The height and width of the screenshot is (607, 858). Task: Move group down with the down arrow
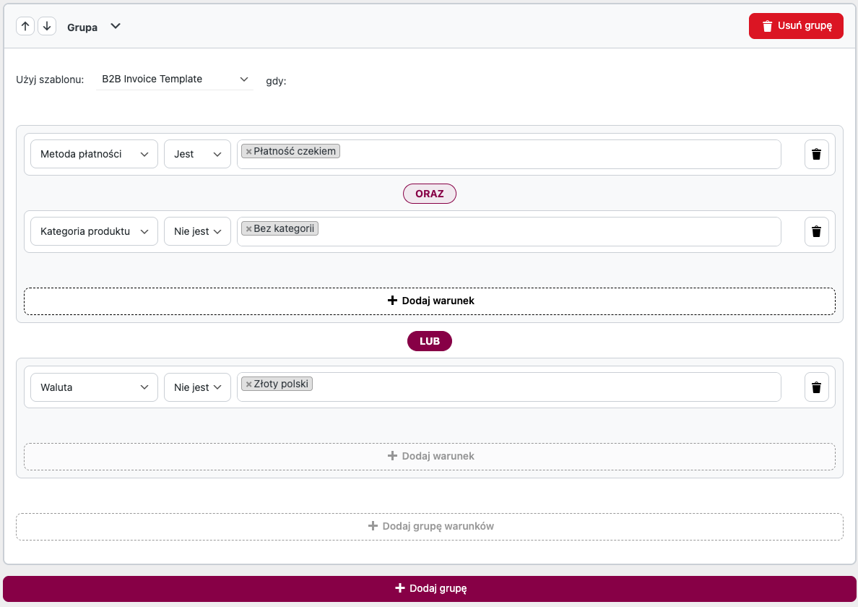click(47, 26)
